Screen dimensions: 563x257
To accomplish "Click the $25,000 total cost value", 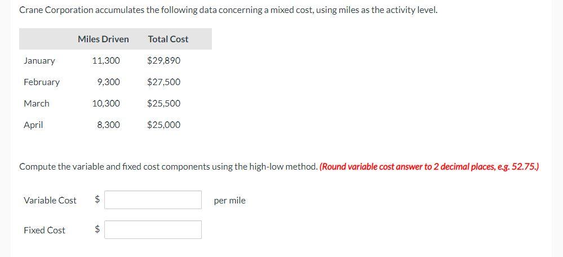I will pyautogui.click(x=163, y=125).
